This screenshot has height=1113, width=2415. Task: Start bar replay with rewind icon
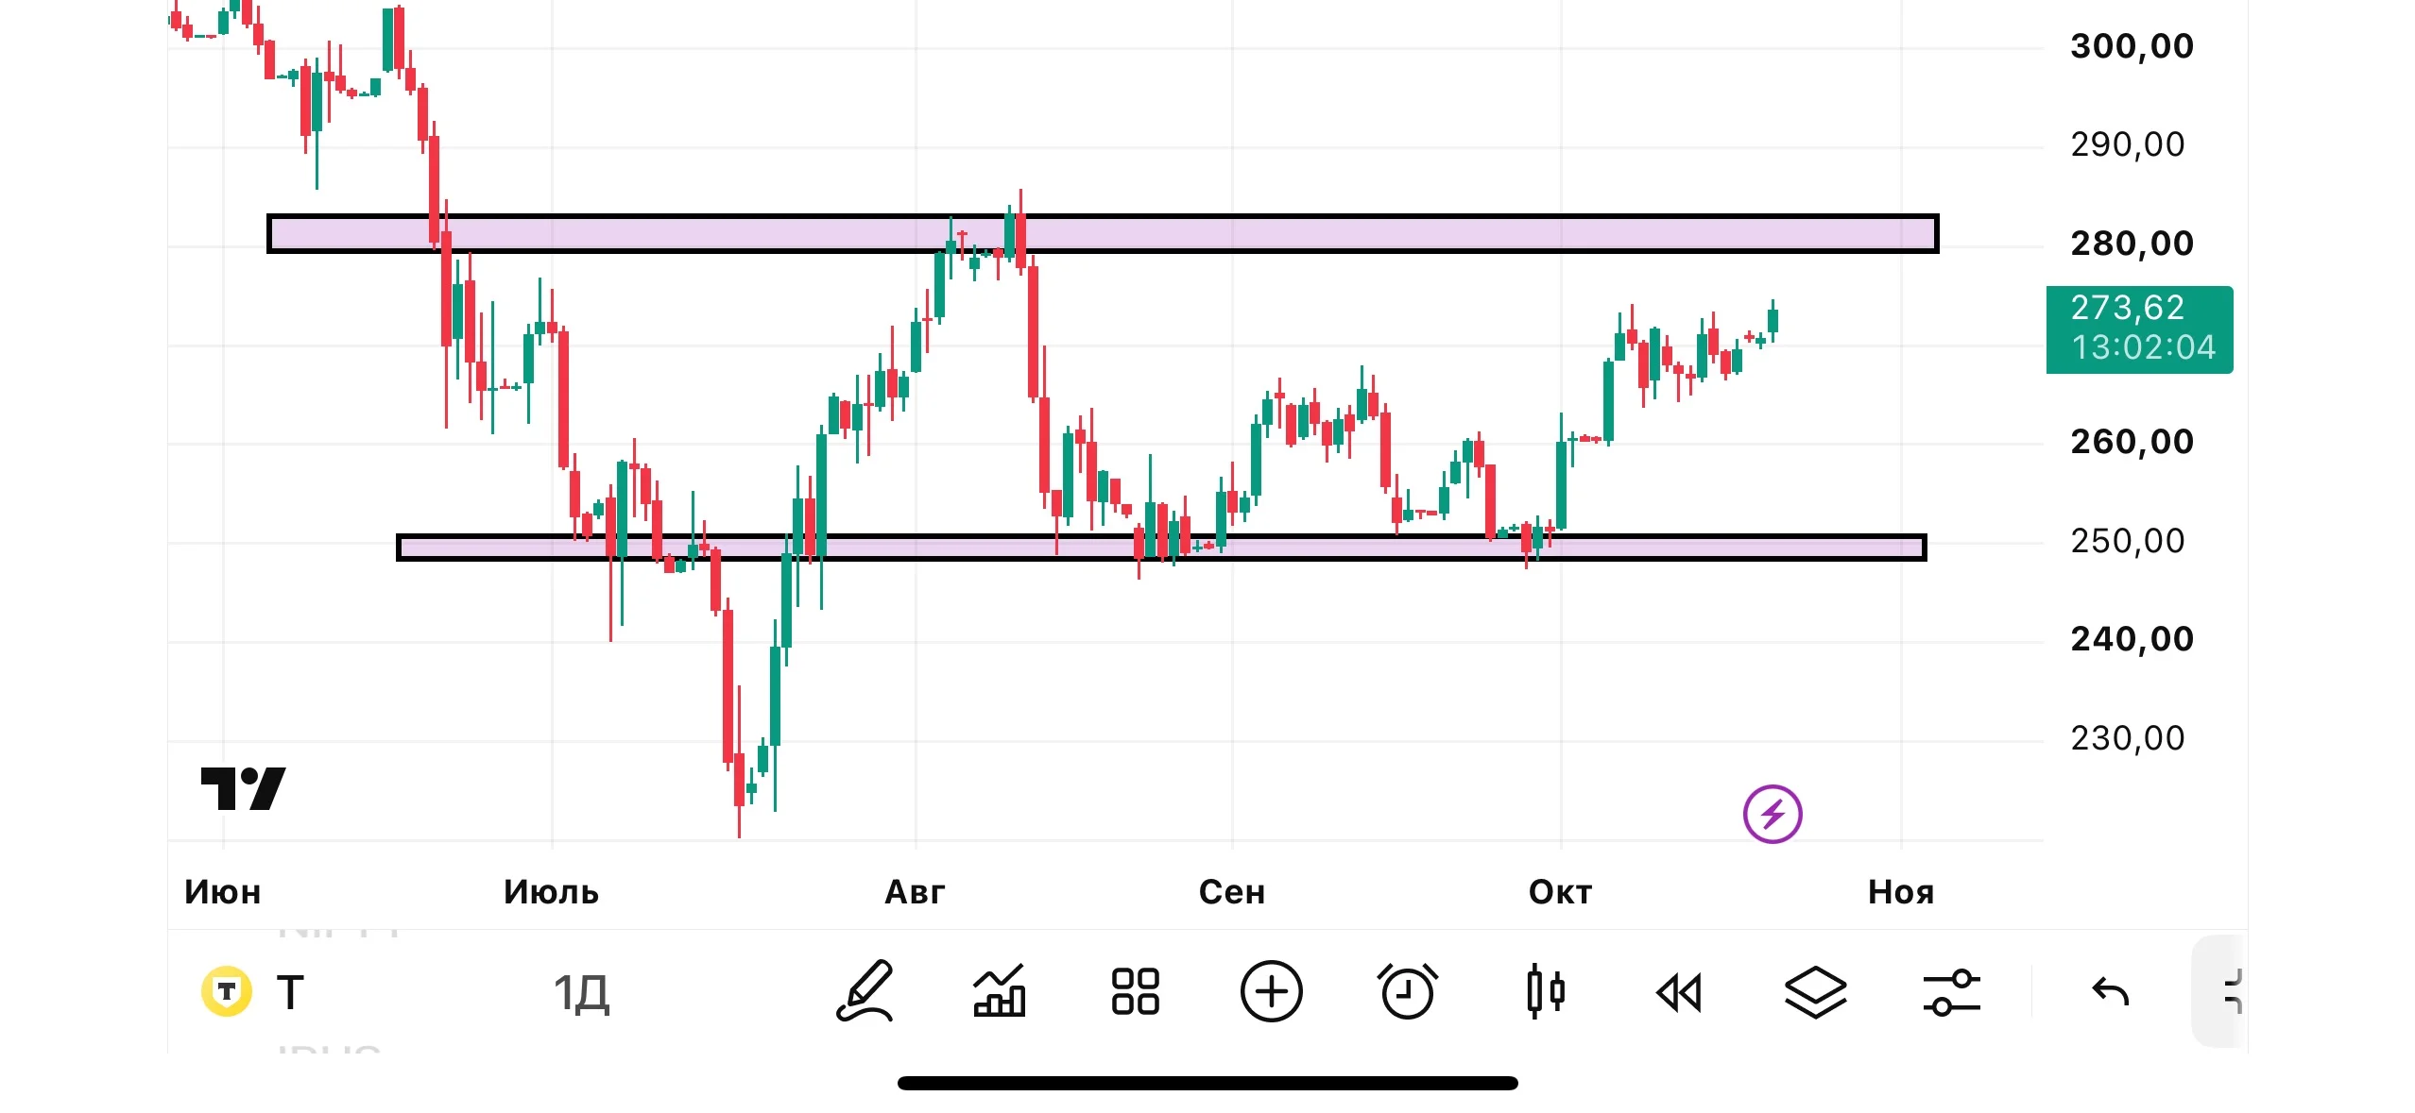(x=1679, y=993)
